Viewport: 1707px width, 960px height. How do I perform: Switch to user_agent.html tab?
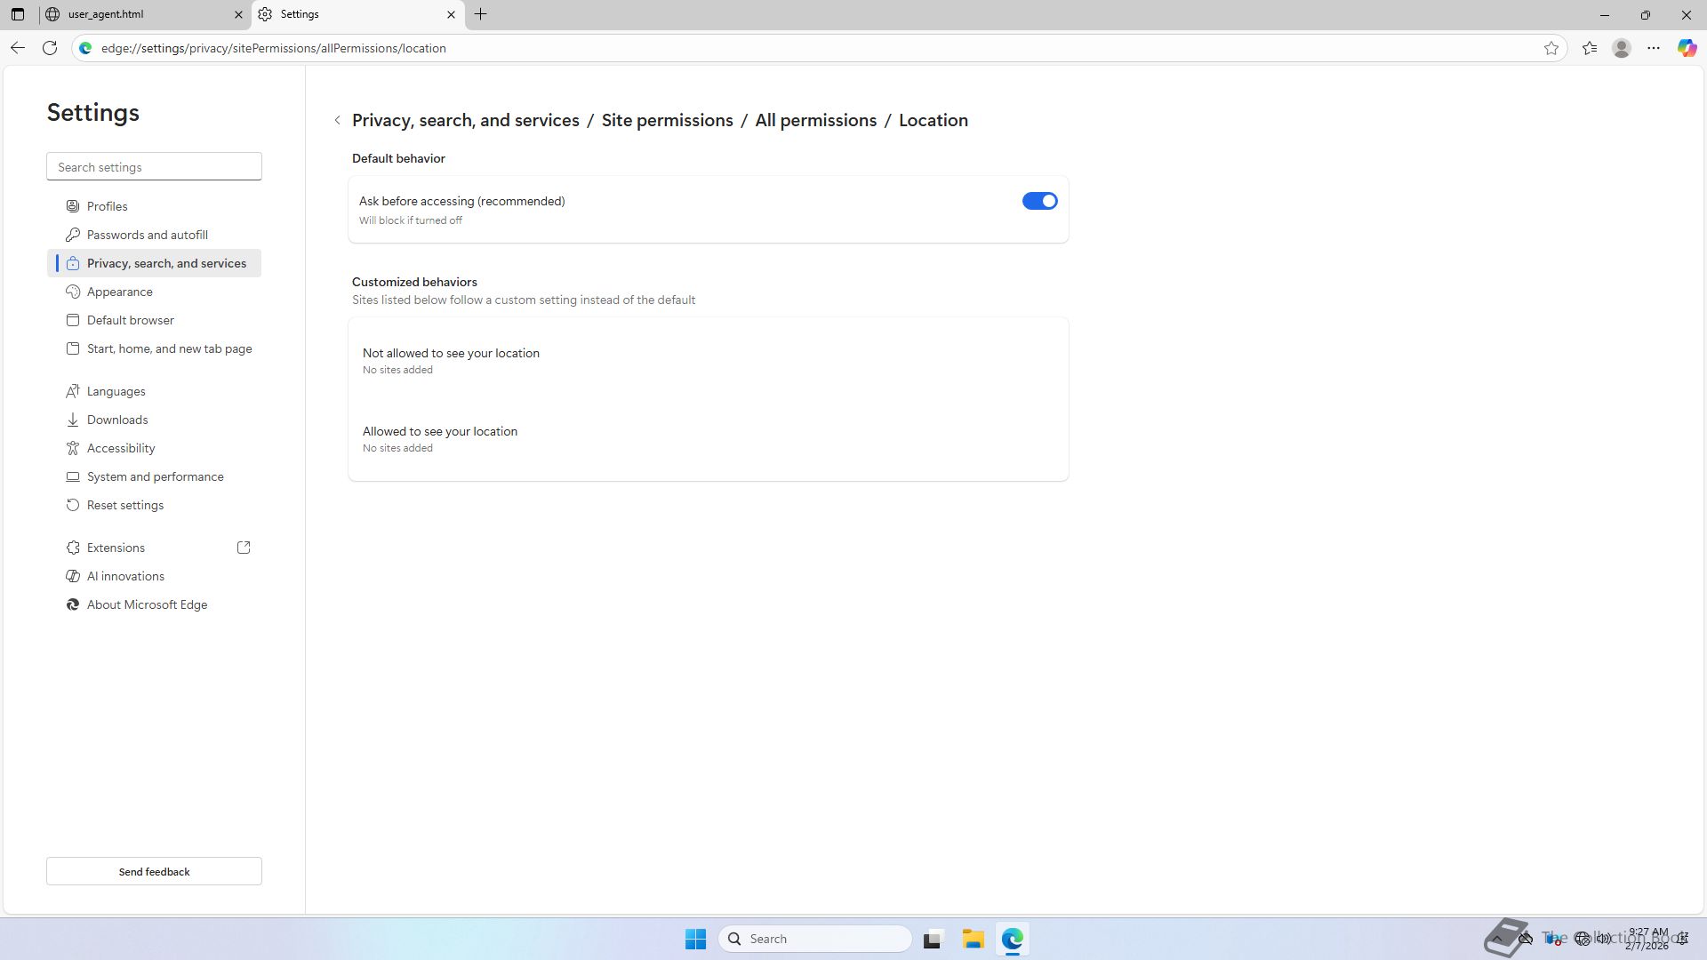(x=142, y=14)
